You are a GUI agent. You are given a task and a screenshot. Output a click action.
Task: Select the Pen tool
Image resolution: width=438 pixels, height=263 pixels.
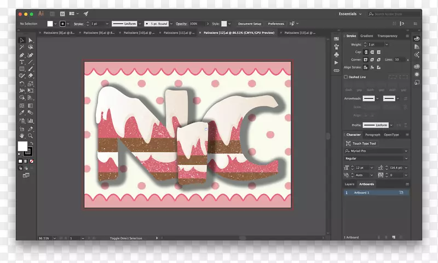tap(22, 55)
